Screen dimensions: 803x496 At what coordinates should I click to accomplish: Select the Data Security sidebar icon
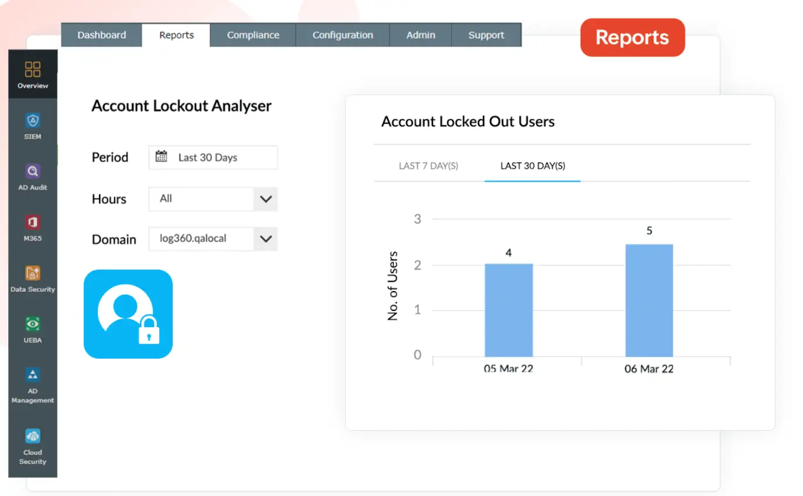click(x=33, y=272)
